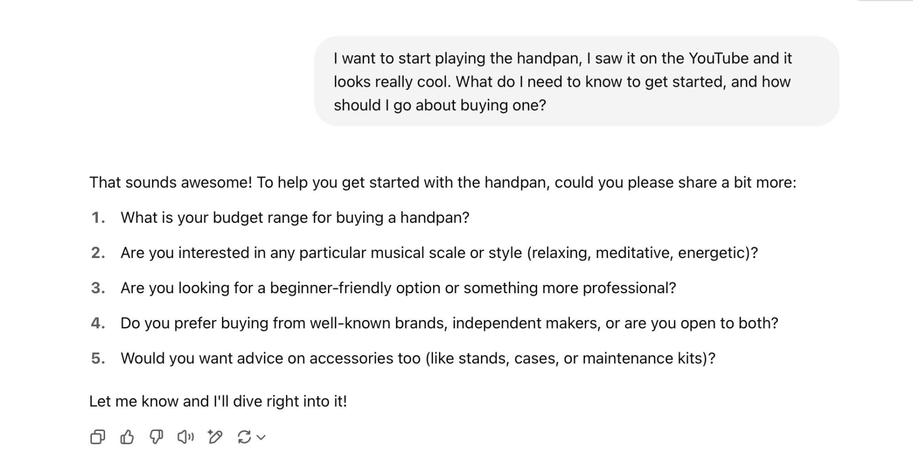This screenshot has width=913, height=473.
Task: Click list number 3 marker
Action: point(98,288)
